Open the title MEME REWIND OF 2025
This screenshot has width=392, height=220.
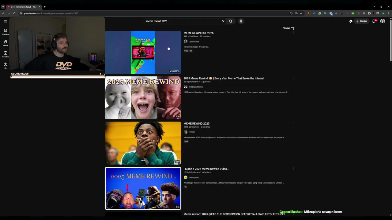tap(198, 33)
